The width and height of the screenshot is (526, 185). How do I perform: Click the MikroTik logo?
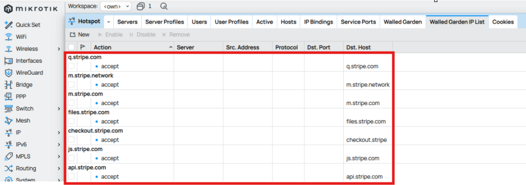point(31,9)
